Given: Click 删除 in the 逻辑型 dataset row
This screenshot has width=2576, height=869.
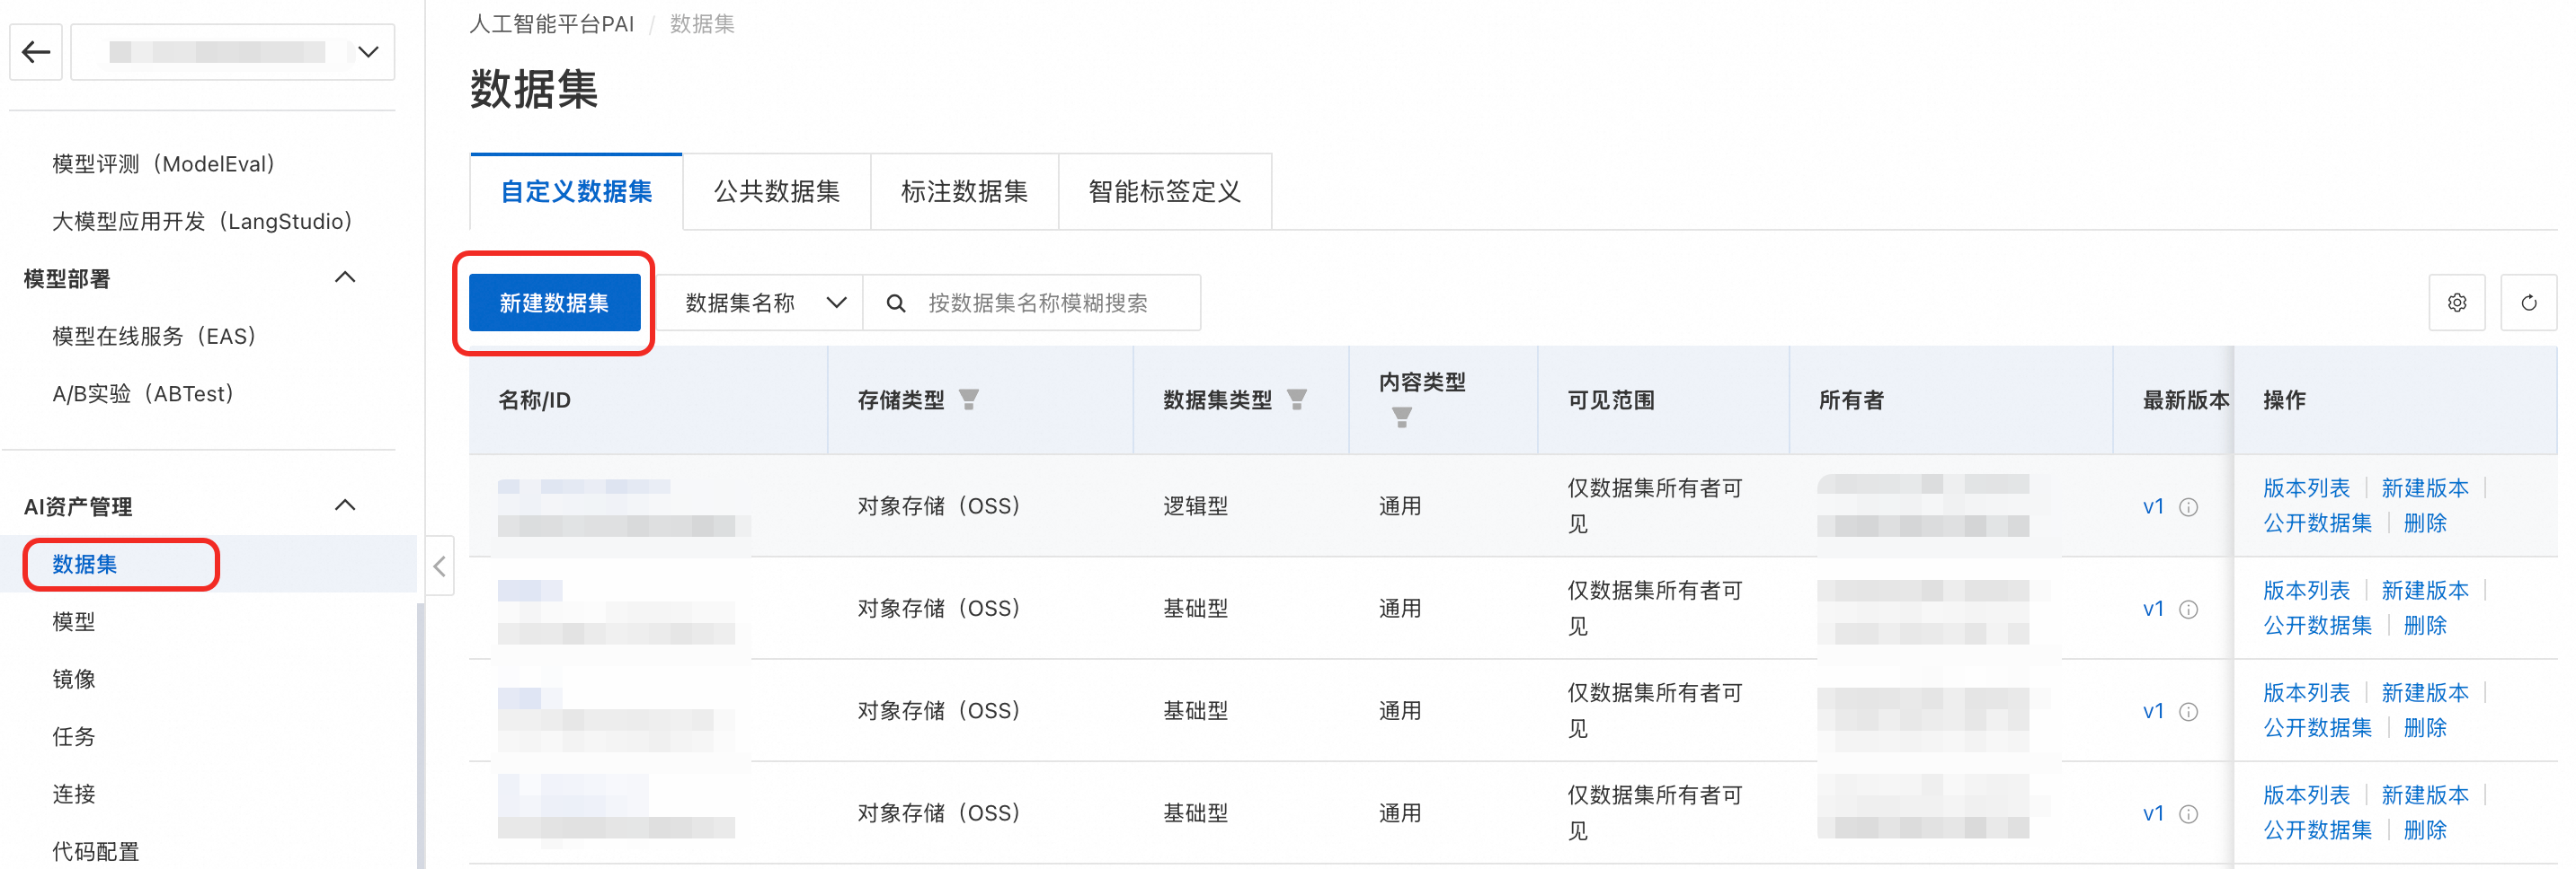Looking at the screenshot, I should click(x=2424, y=523).
